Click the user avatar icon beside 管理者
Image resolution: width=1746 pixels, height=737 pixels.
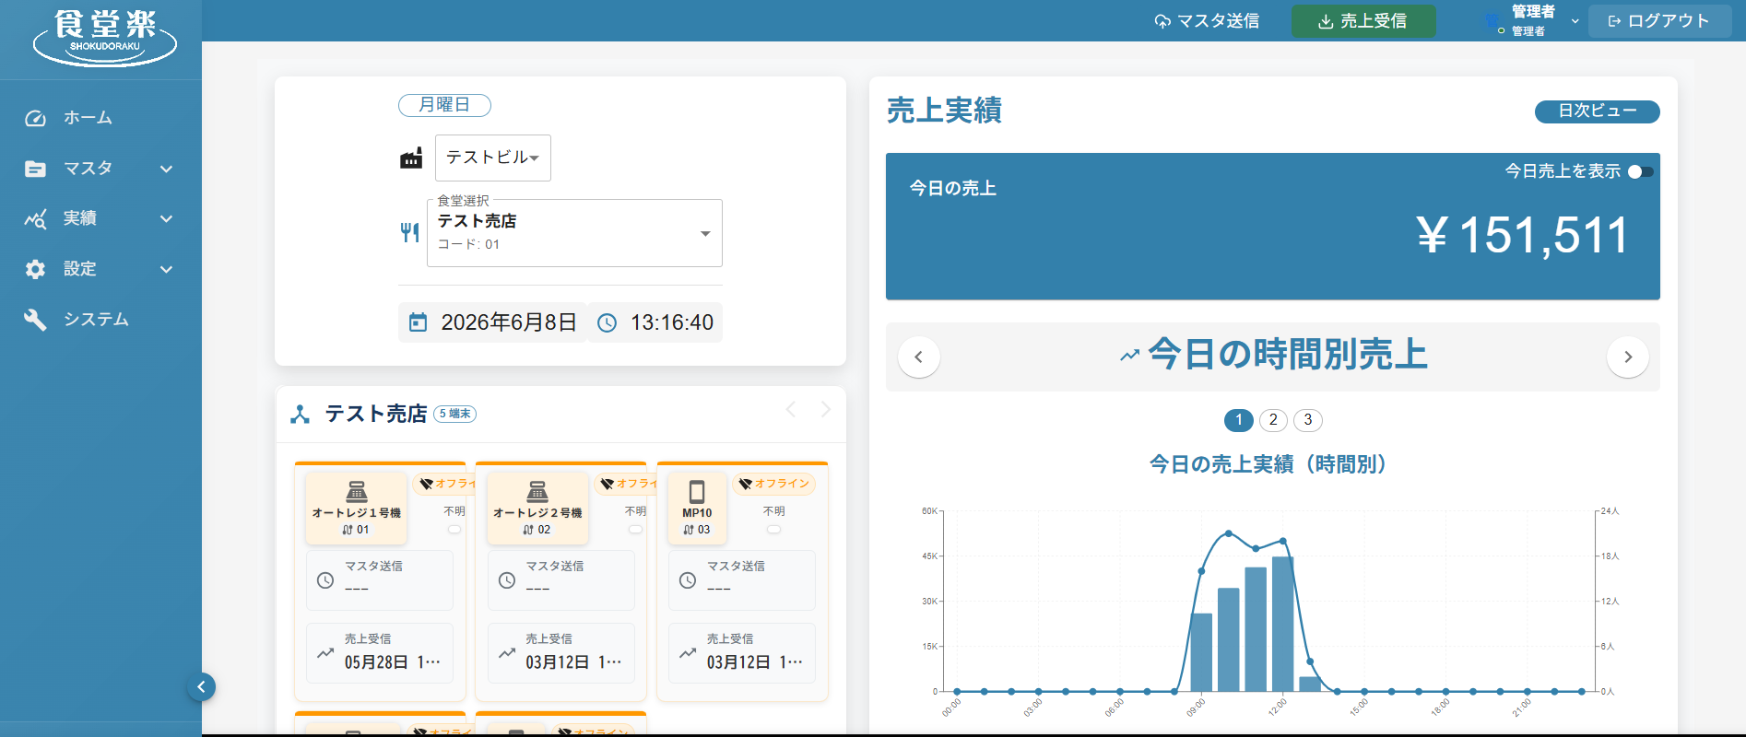point(1493,21)
